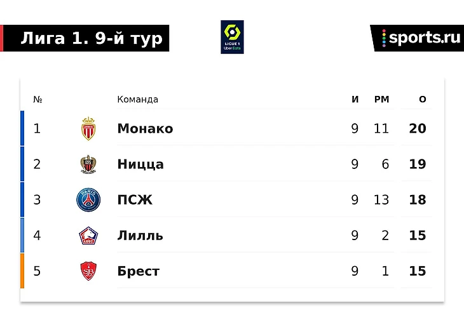
Task: Click the Ligue 1 Uber Eats logo
Action: point(232,37)
